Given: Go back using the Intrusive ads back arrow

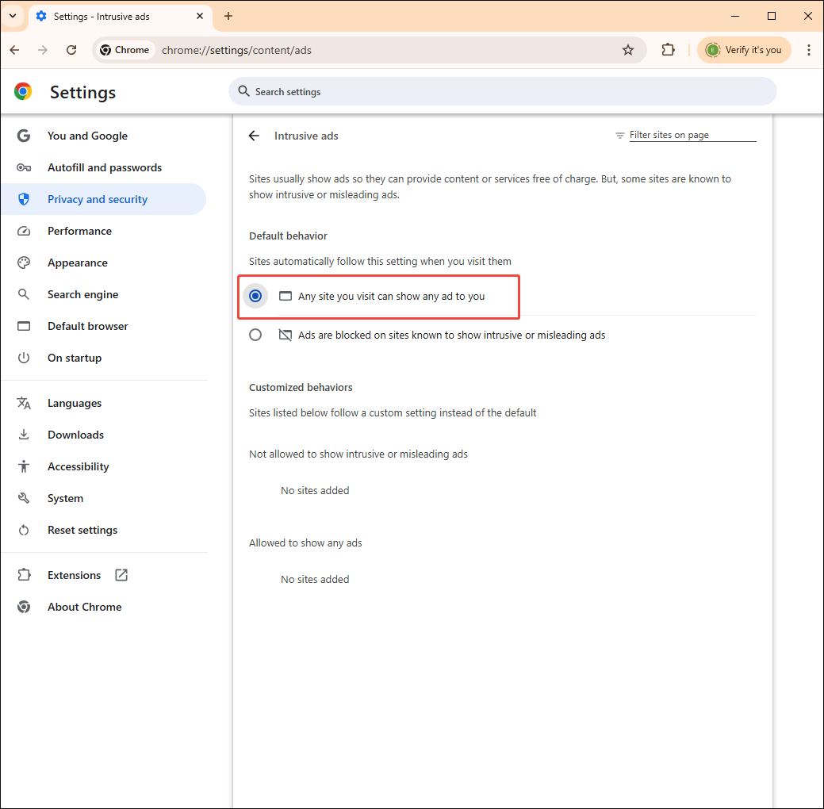Looking at the screenshot, I should pos(253,136).
